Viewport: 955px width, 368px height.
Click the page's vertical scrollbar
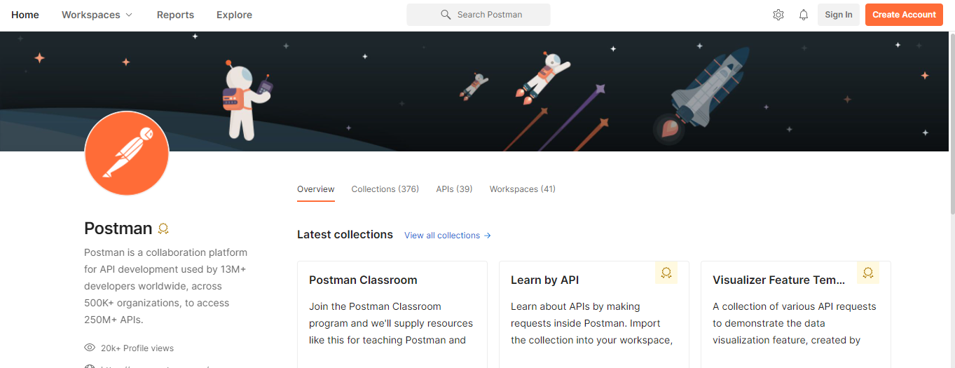[x=951, y=126]
